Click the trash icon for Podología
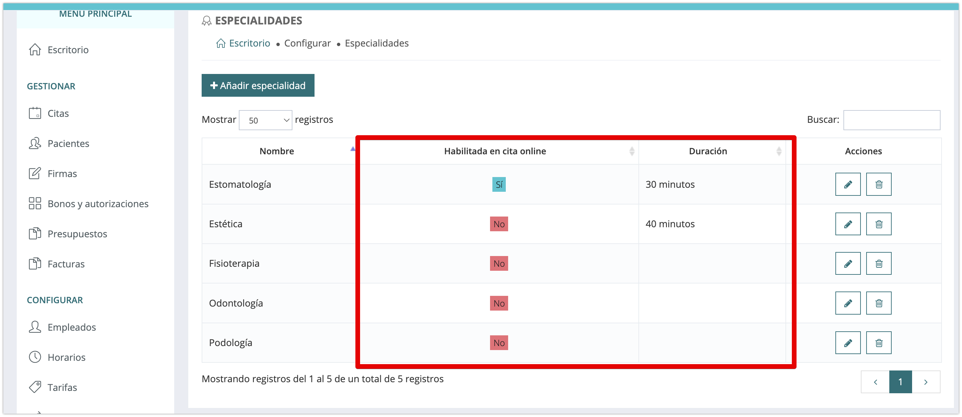 878,342
